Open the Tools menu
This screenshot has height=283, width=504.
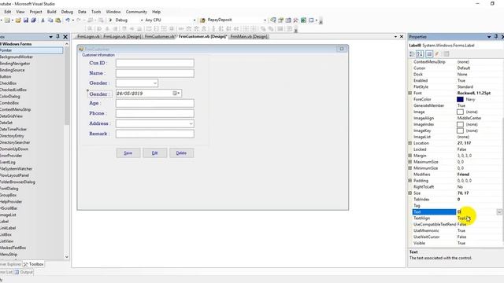[96, 12]
